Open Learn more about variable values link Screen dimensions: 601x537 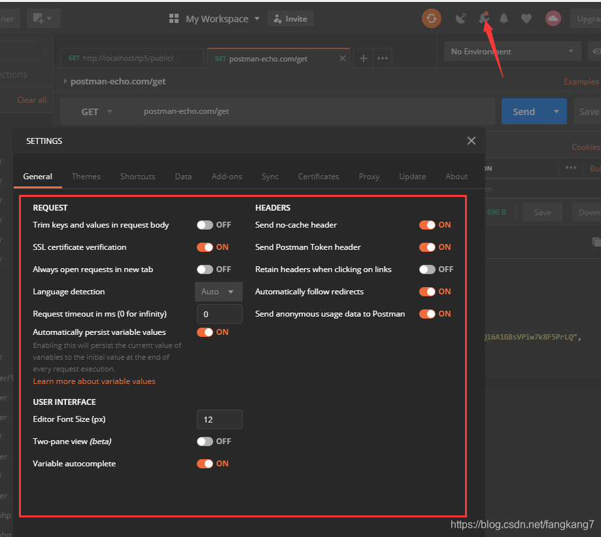(x=94, y=381)
